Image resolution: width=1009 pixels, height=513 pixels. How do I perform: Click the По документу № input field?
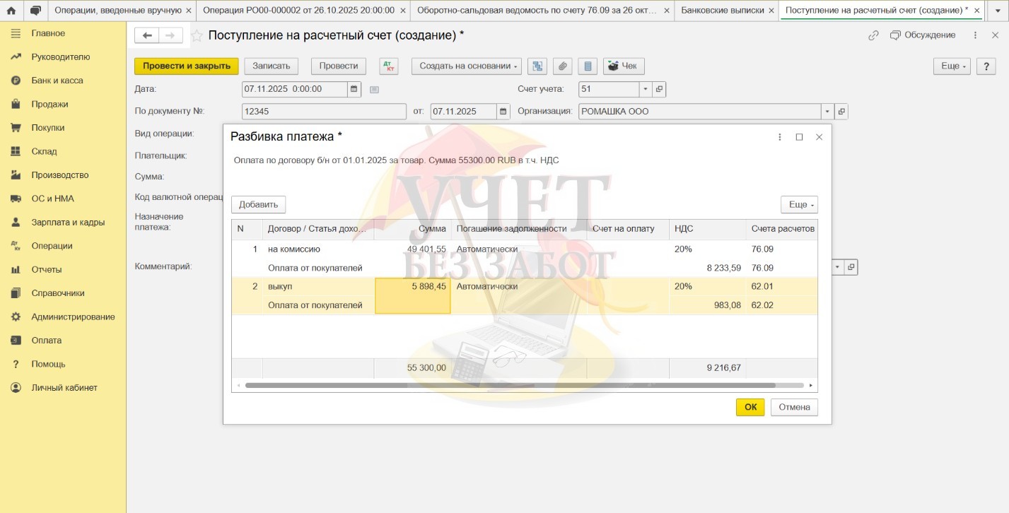point(324,112)
